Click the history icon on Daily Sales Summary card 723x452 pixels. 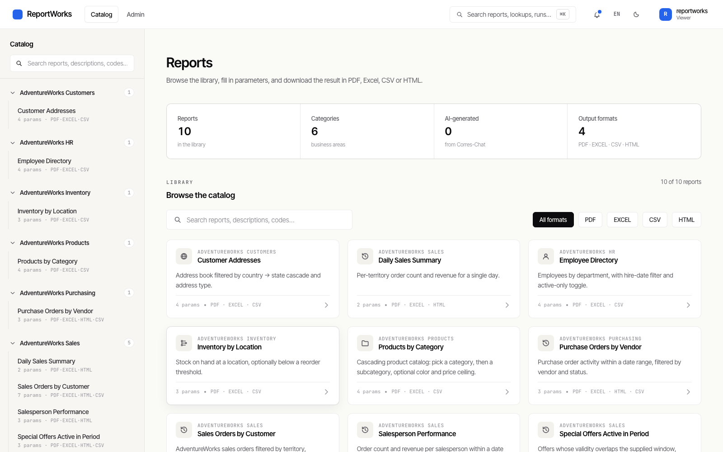(x=365, y=256)
